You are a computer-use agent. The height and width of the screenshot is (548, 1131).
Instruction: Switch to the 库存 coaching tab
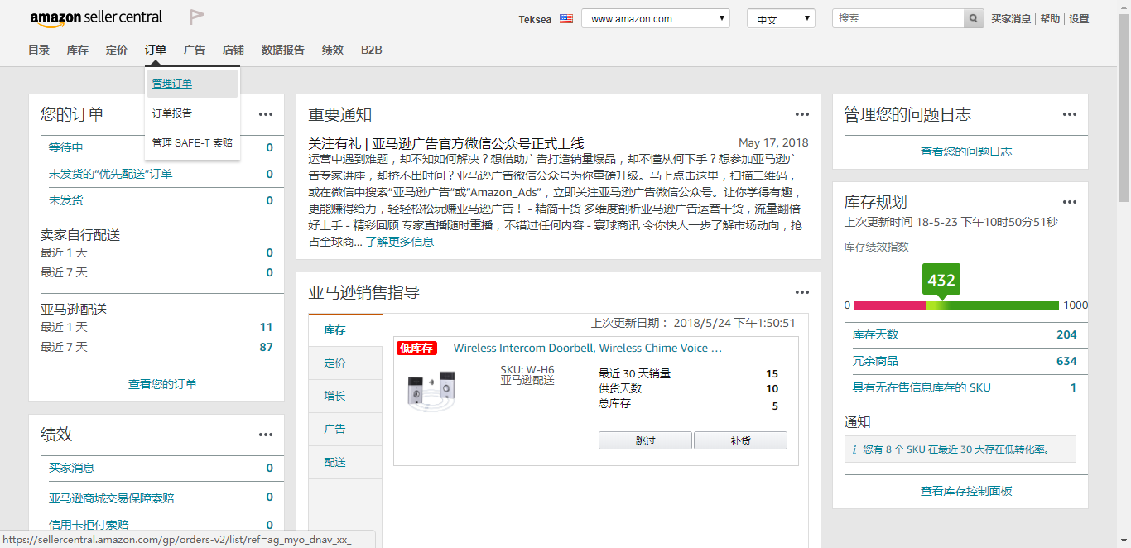coord(345,330)
